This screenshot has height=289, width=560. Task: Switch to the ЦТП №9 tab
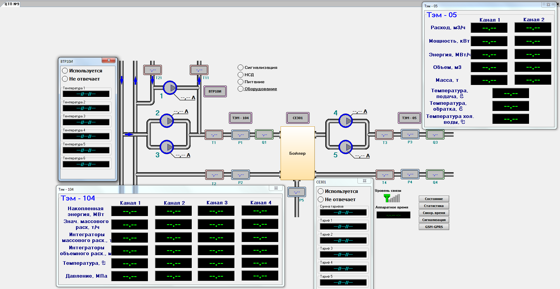point(12,4)
